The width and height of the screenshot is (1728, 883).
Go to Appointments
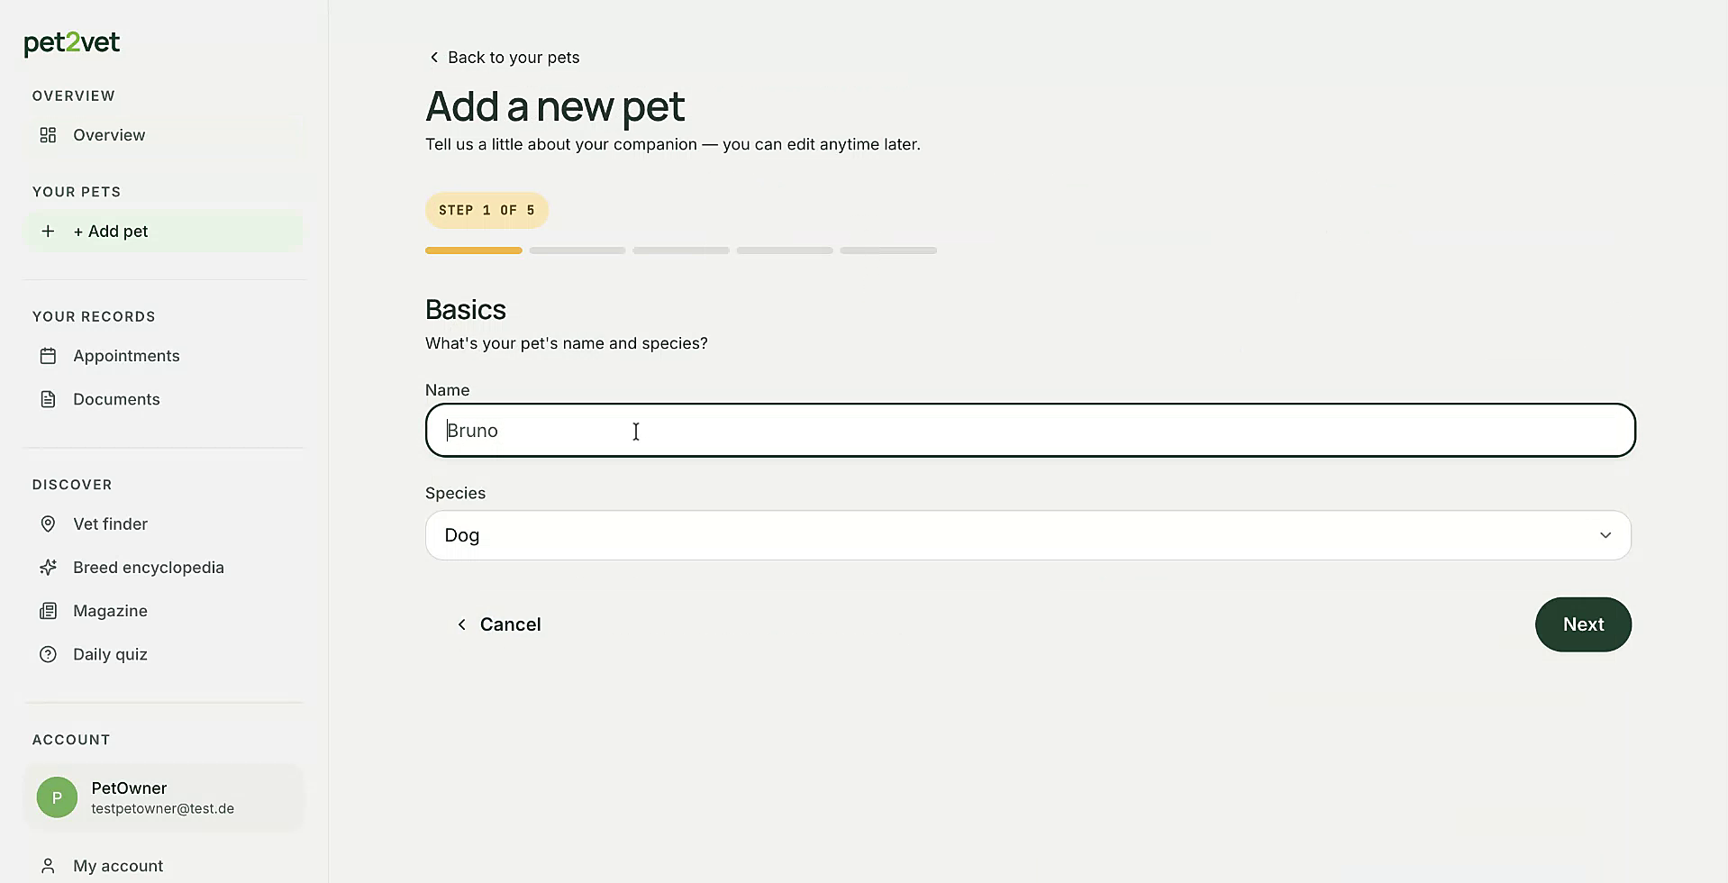click(x=164, y=356)
